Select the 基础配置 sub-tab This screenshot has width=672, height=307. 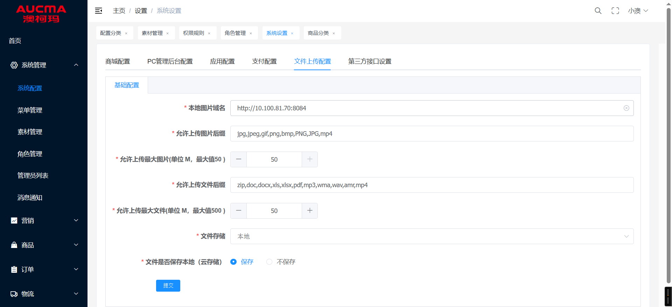(x=127, y=85)
